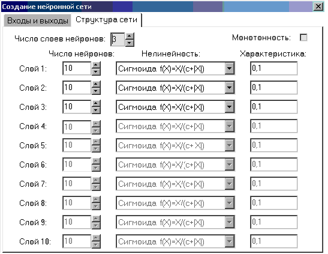Expand nonlinearity dropdown for Слой 2

tap(230, 88)
